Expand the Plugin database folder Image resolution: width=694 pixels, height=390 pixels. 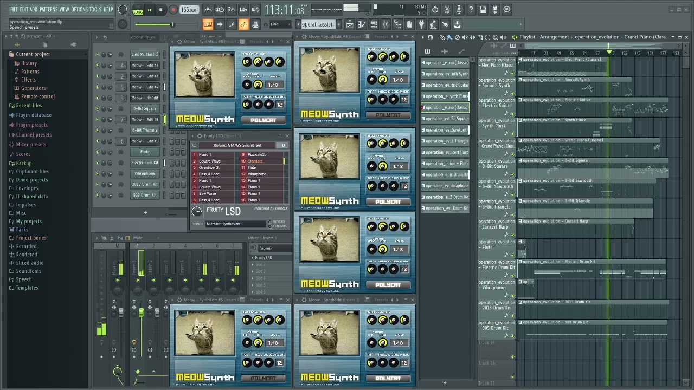pos(34,115)
